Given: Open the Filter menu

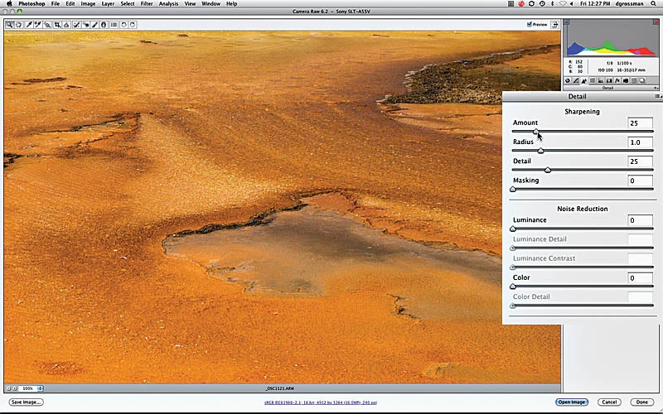Looking at the screenshot, I should coord(147,4).
